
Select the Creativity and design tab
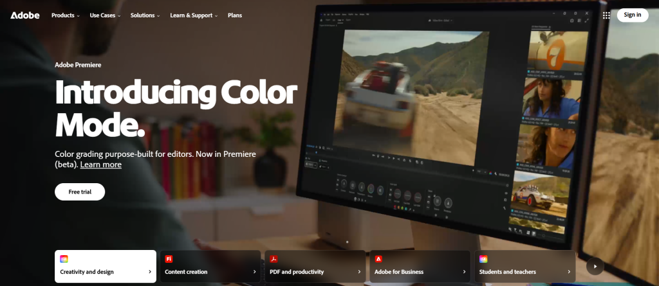(x=106, y=267)
